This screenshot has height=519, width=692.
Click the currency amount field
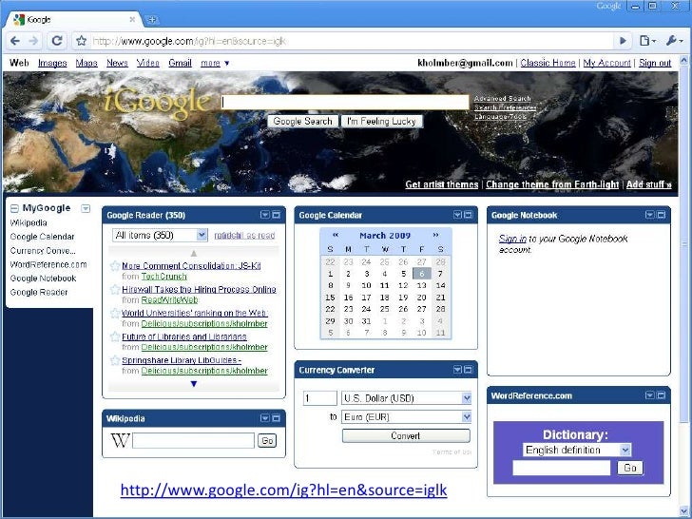click(x=320, y=398)
